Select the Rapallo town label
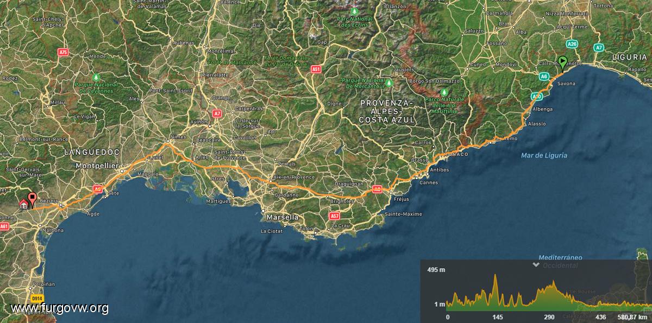The height and width of the screenshot is (323, 652). click(x=638, y=69)
